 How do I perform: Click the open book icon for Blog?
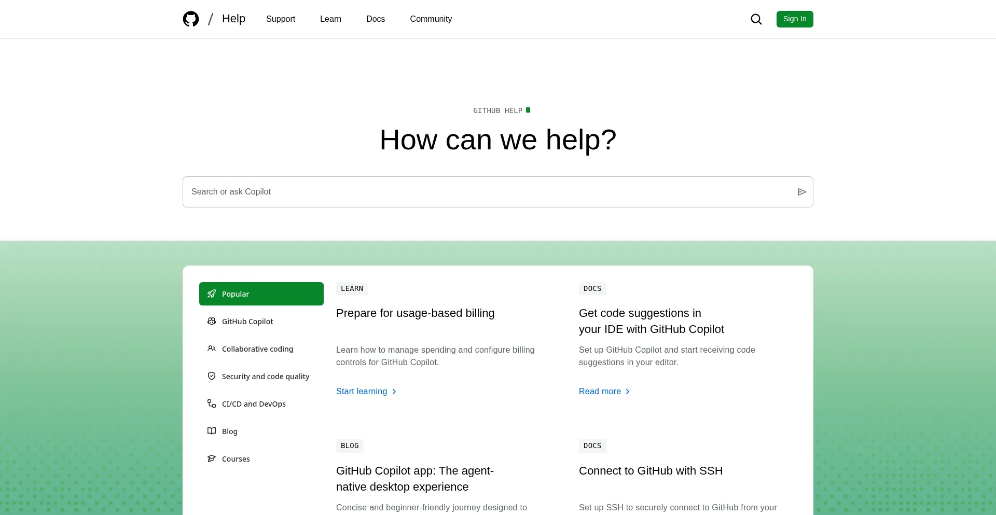click(212, 432)
